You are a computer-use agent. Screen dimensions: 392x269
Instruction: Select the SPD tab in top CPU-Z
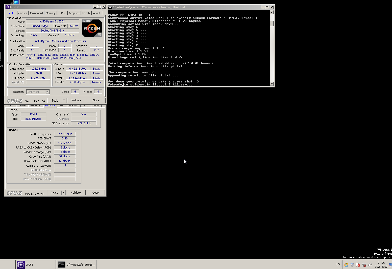click(62, 13)
